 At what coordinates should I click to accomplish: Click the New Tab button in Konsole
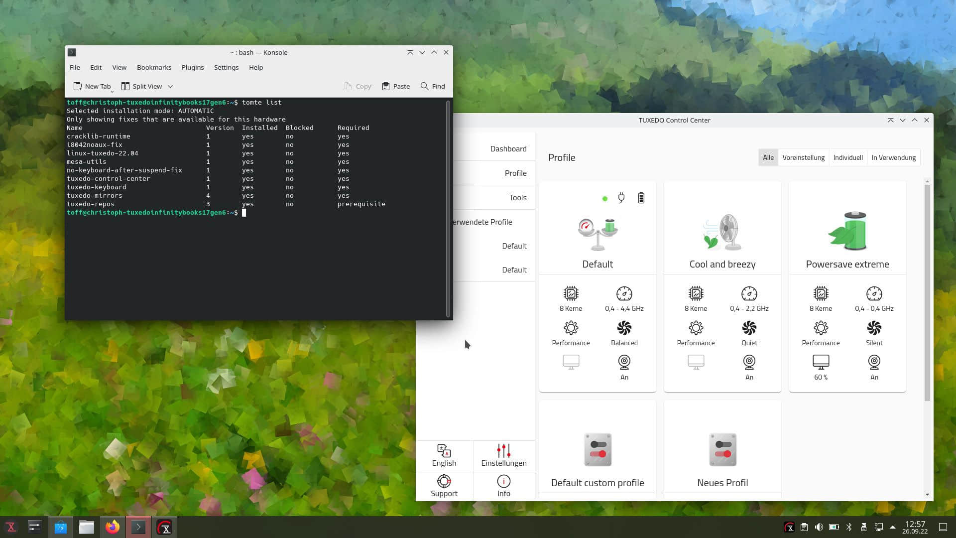point(92,86)
